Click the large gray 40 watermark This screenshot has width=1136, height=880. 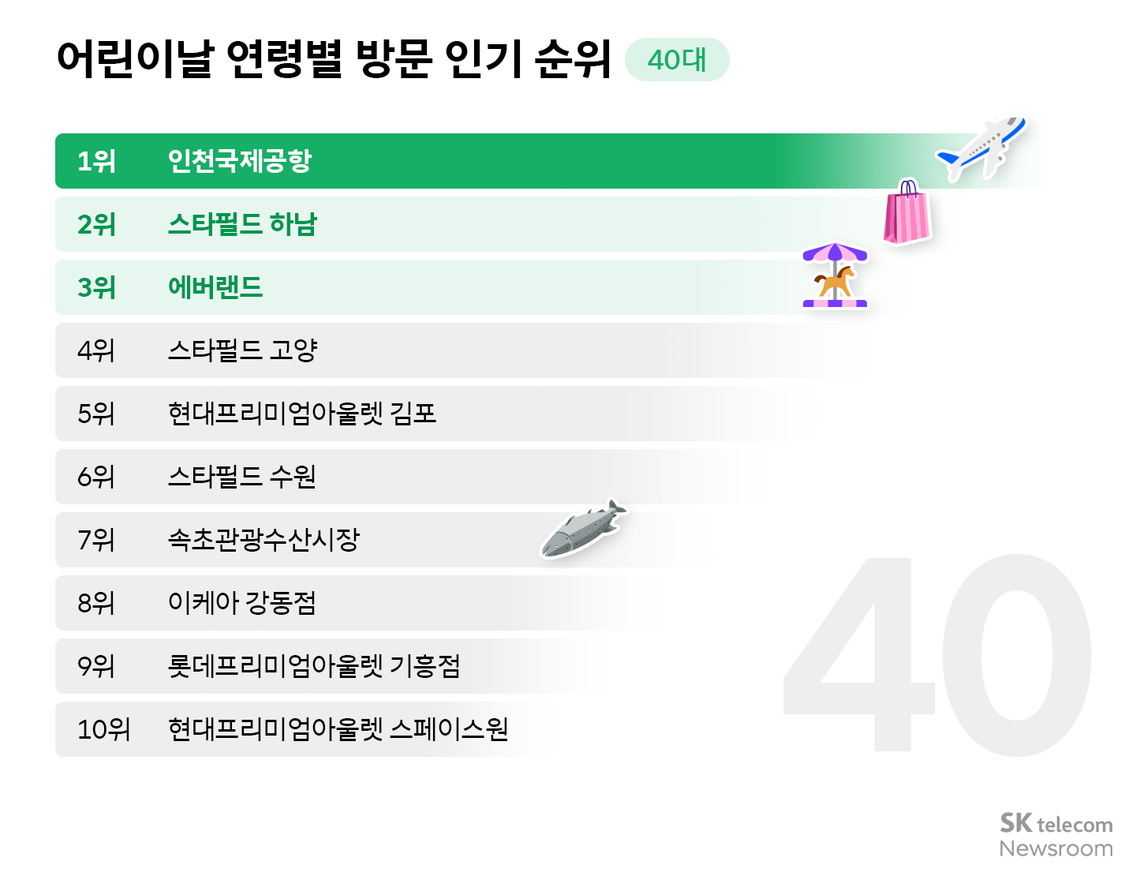point(937,655)
